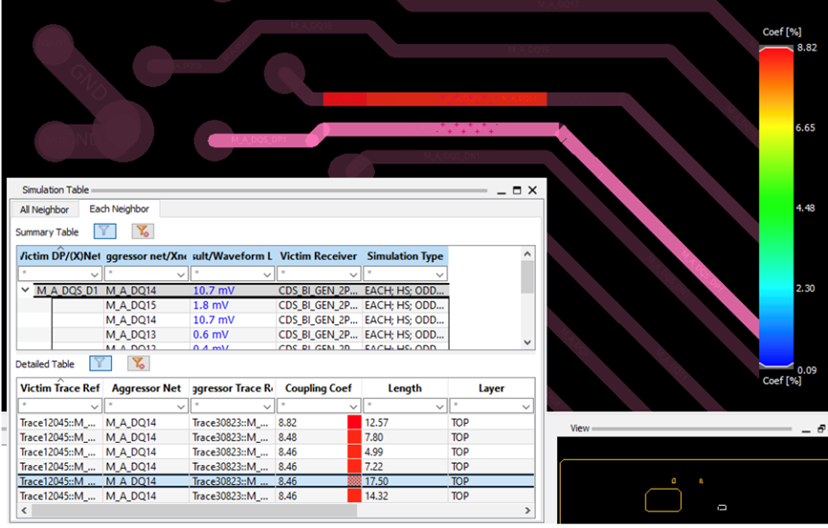Sort by Length column header
Viewport: 828px width, 528px height.
click(405, 388)
